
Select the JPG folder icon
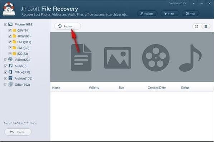point(14,36)
